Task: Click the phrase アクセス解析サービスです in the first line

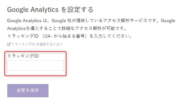Action: tap(131, 21)
